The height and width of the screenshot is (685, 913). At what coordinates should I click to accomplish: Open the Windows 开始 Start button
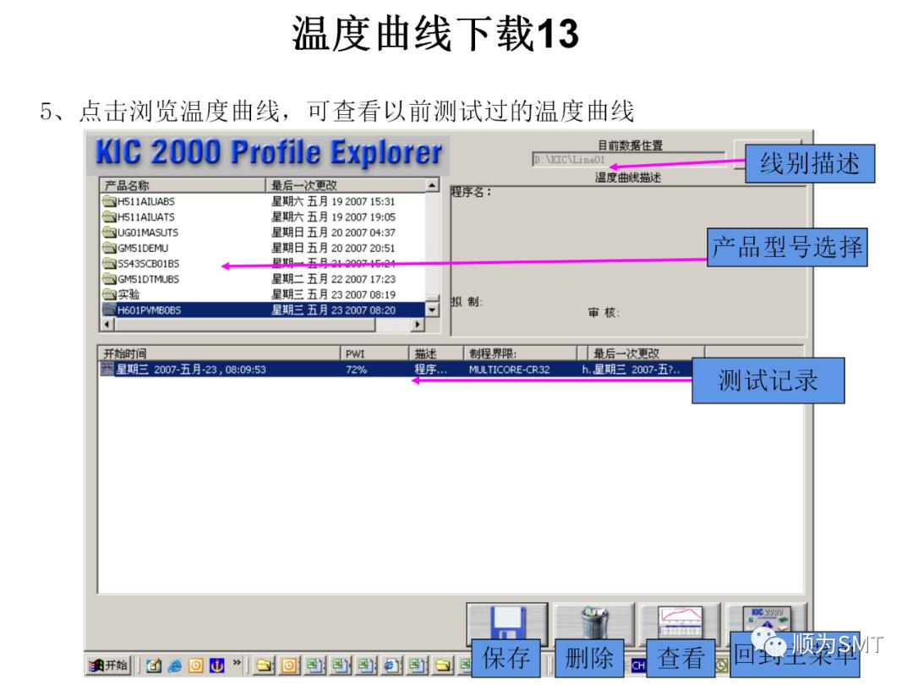tap(109, 665)
